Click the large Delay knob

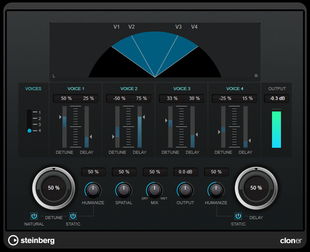(x=256, y=188)
